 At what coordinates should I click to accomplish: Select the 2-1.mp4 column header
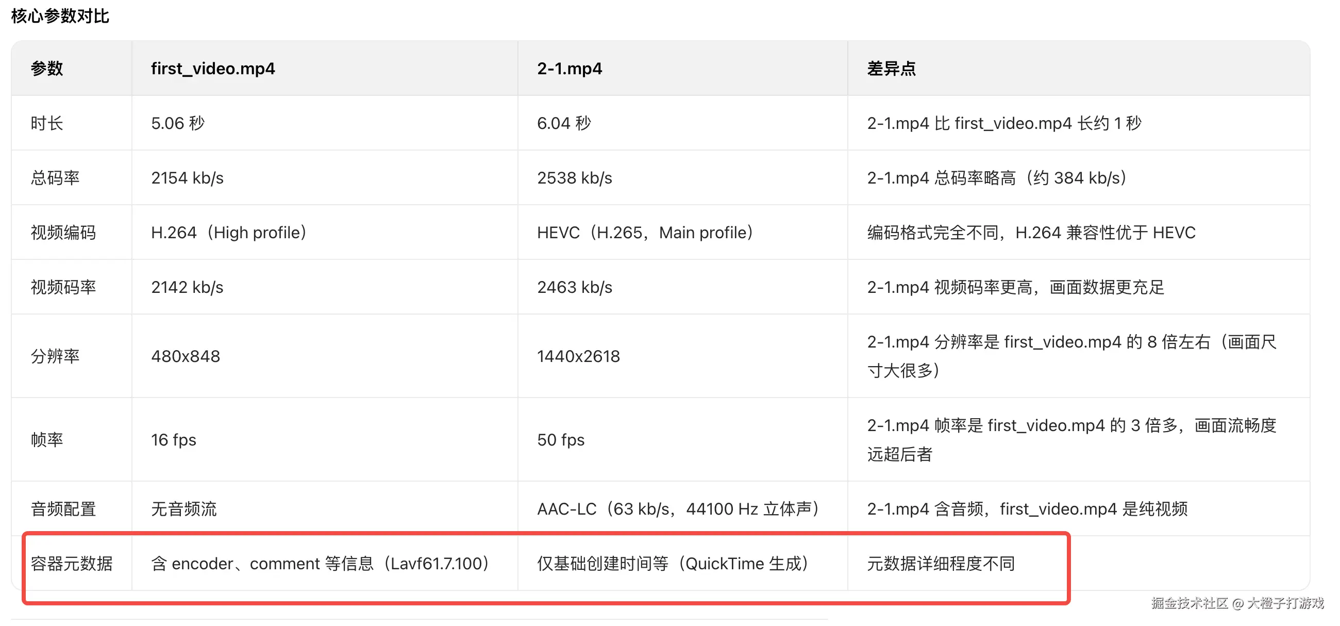pyautogui.click(x=569, y=68)
